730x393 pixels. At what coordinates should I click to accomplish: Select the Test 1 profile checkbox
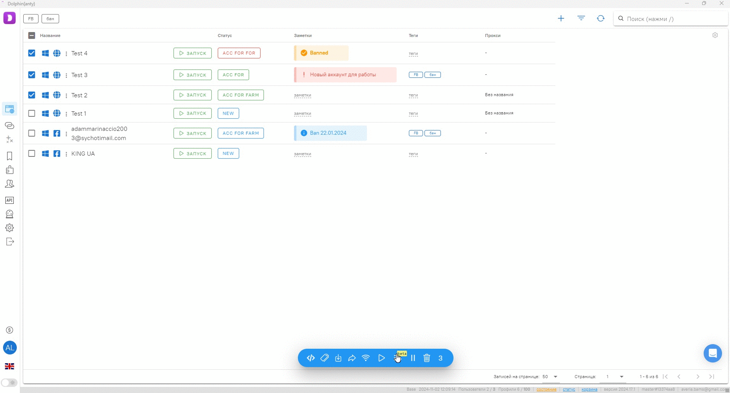[x=32, y=113]
